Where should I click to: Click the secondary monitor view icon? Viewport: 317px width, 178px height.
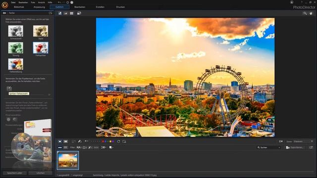[79, 13]
